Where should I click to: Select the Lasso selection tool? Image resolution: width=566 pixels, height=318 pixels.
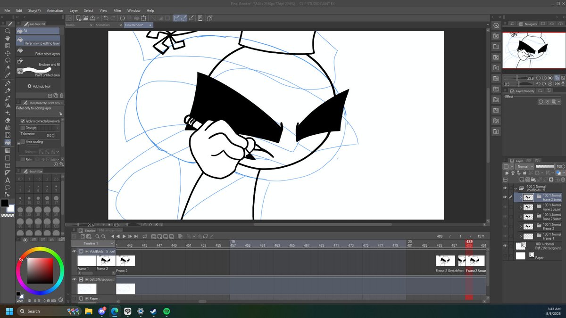point(8,61)
